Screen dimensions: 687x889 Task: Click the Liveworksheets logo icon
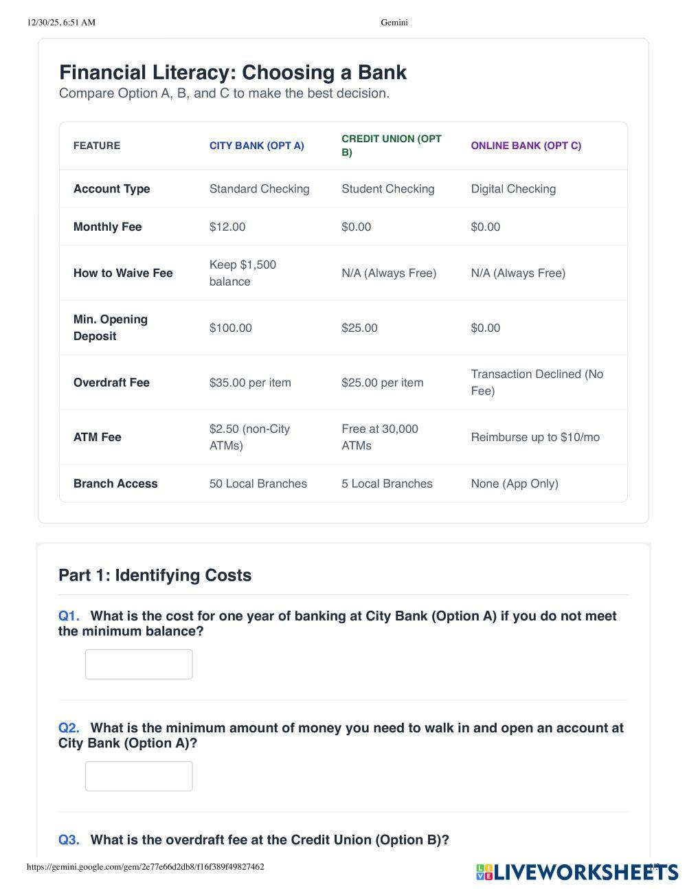tap(484, 872)
